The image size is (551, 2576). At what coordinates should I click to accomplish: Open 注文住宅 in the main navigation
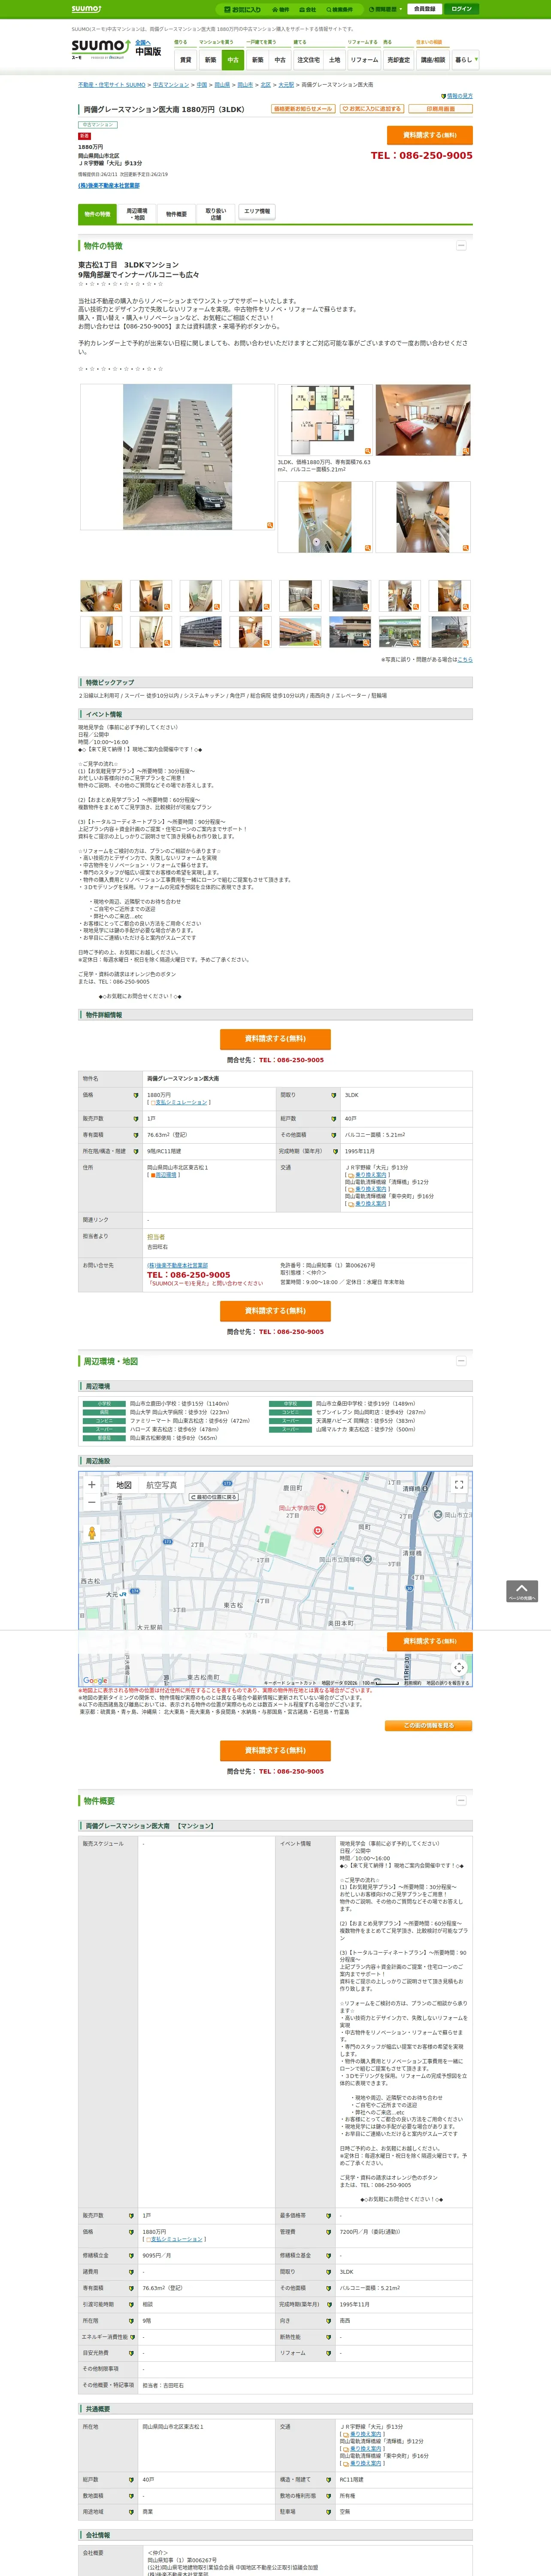click(x=308, y=60)
